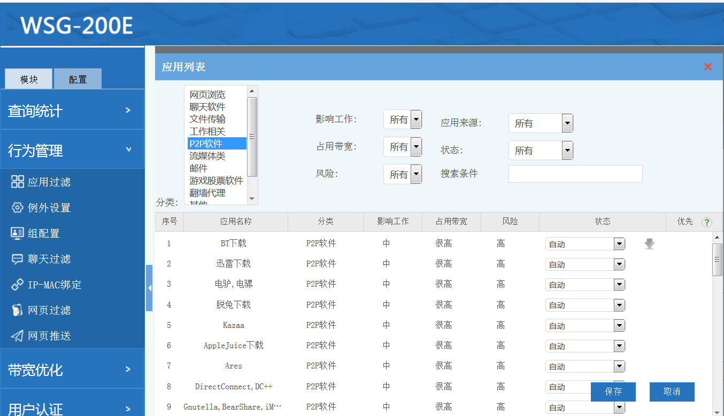Click the 取消 button
The height and width of the screenshot is (416, 724).
tap(672, 391)
